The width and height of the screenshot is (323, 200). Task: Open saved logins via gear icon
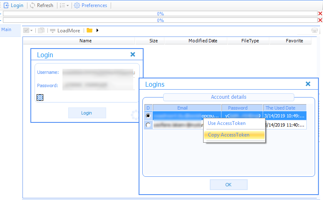40,98
